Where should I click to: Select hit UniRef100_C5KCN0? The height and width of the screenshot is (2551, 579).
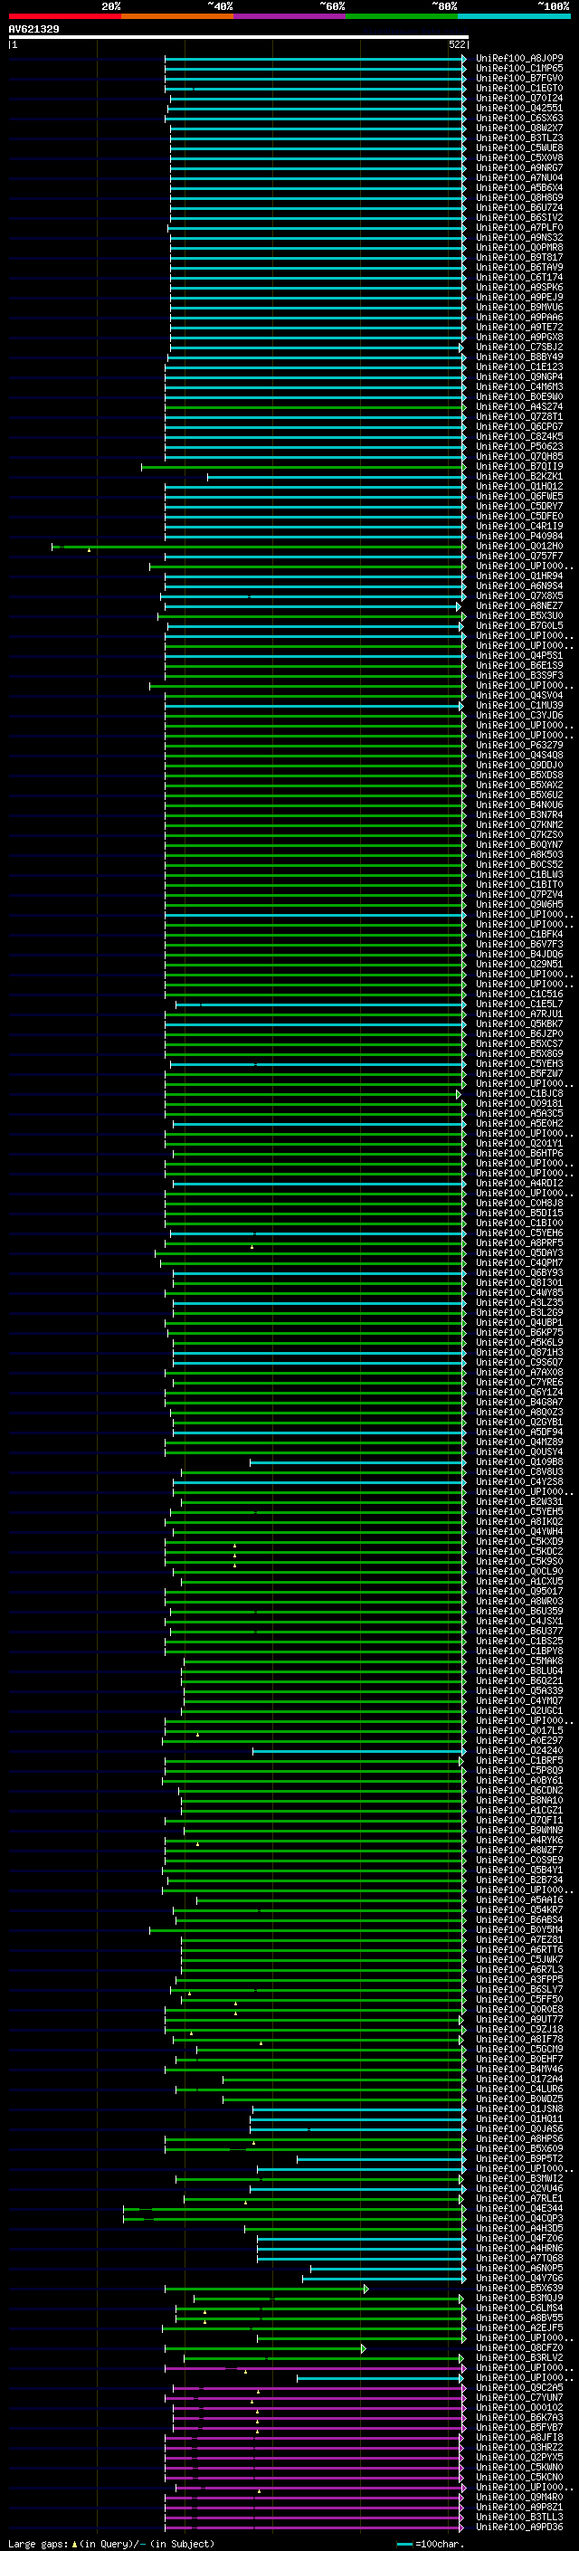pos(518,2477)
